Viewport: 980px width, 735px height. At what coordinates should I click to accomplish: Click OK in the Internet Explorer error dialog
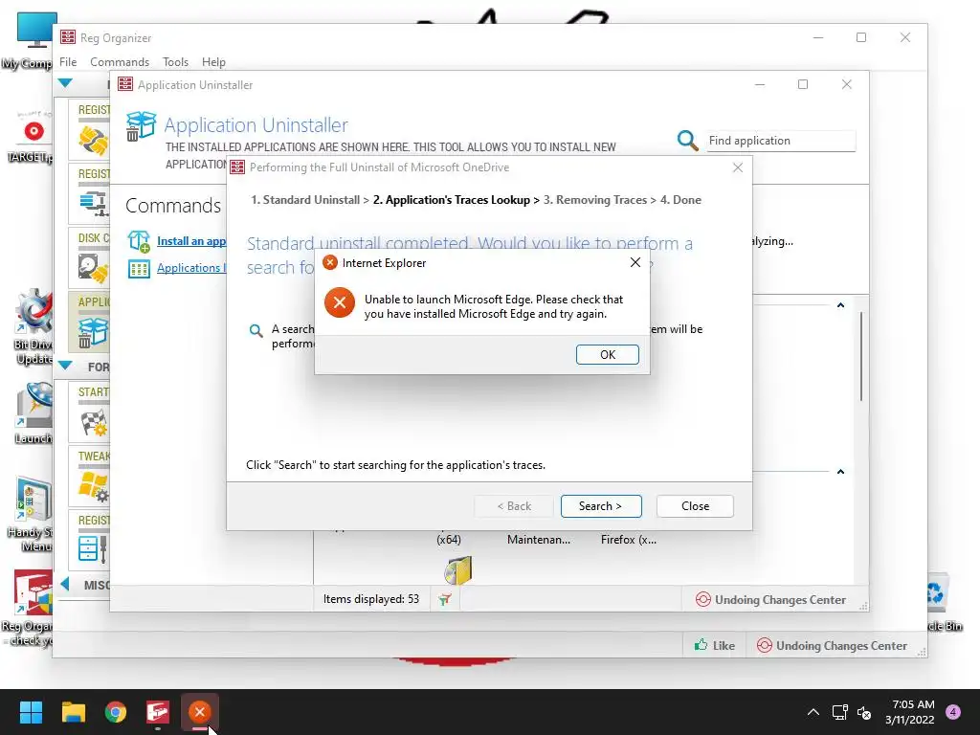pyautogui.click(x=607, y=354)
